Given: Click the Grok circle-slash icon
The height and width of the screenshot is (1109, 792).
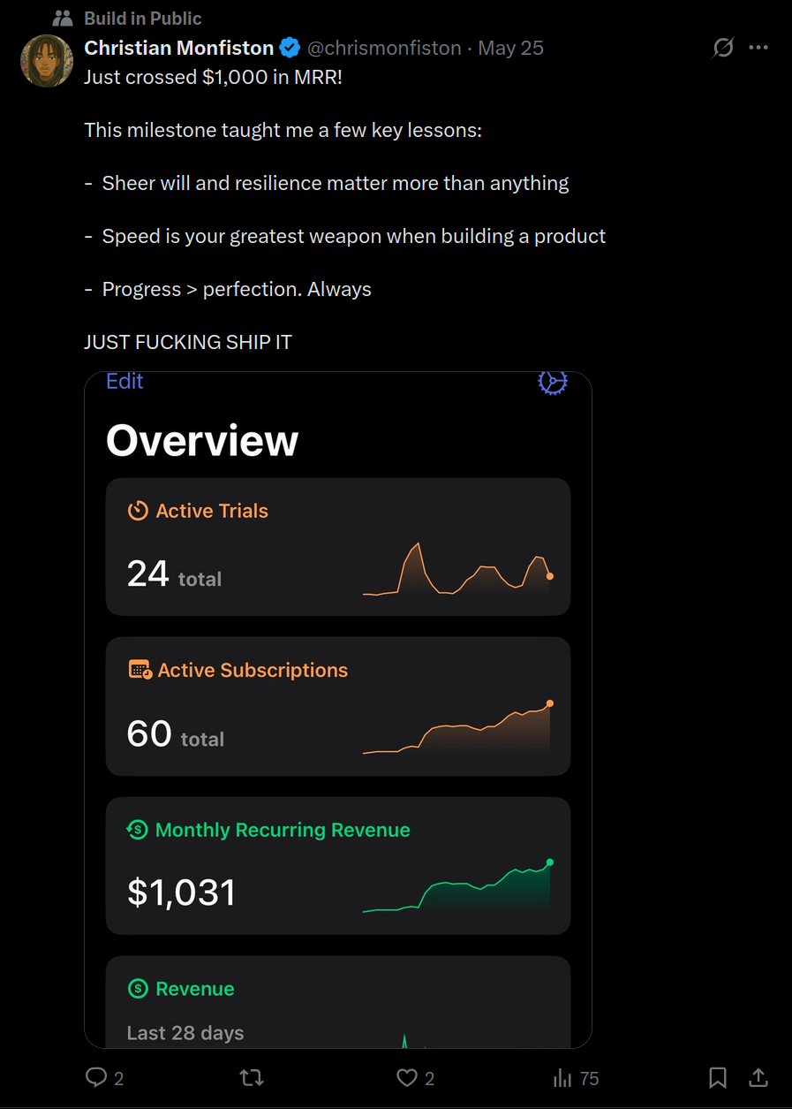Looking at the screenshot, I should click(x=723, y=48).
